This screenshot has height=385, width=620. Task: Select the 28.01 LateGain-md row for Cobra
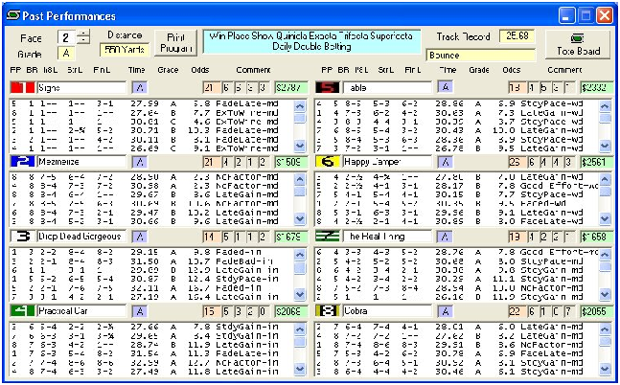point(457,327)
